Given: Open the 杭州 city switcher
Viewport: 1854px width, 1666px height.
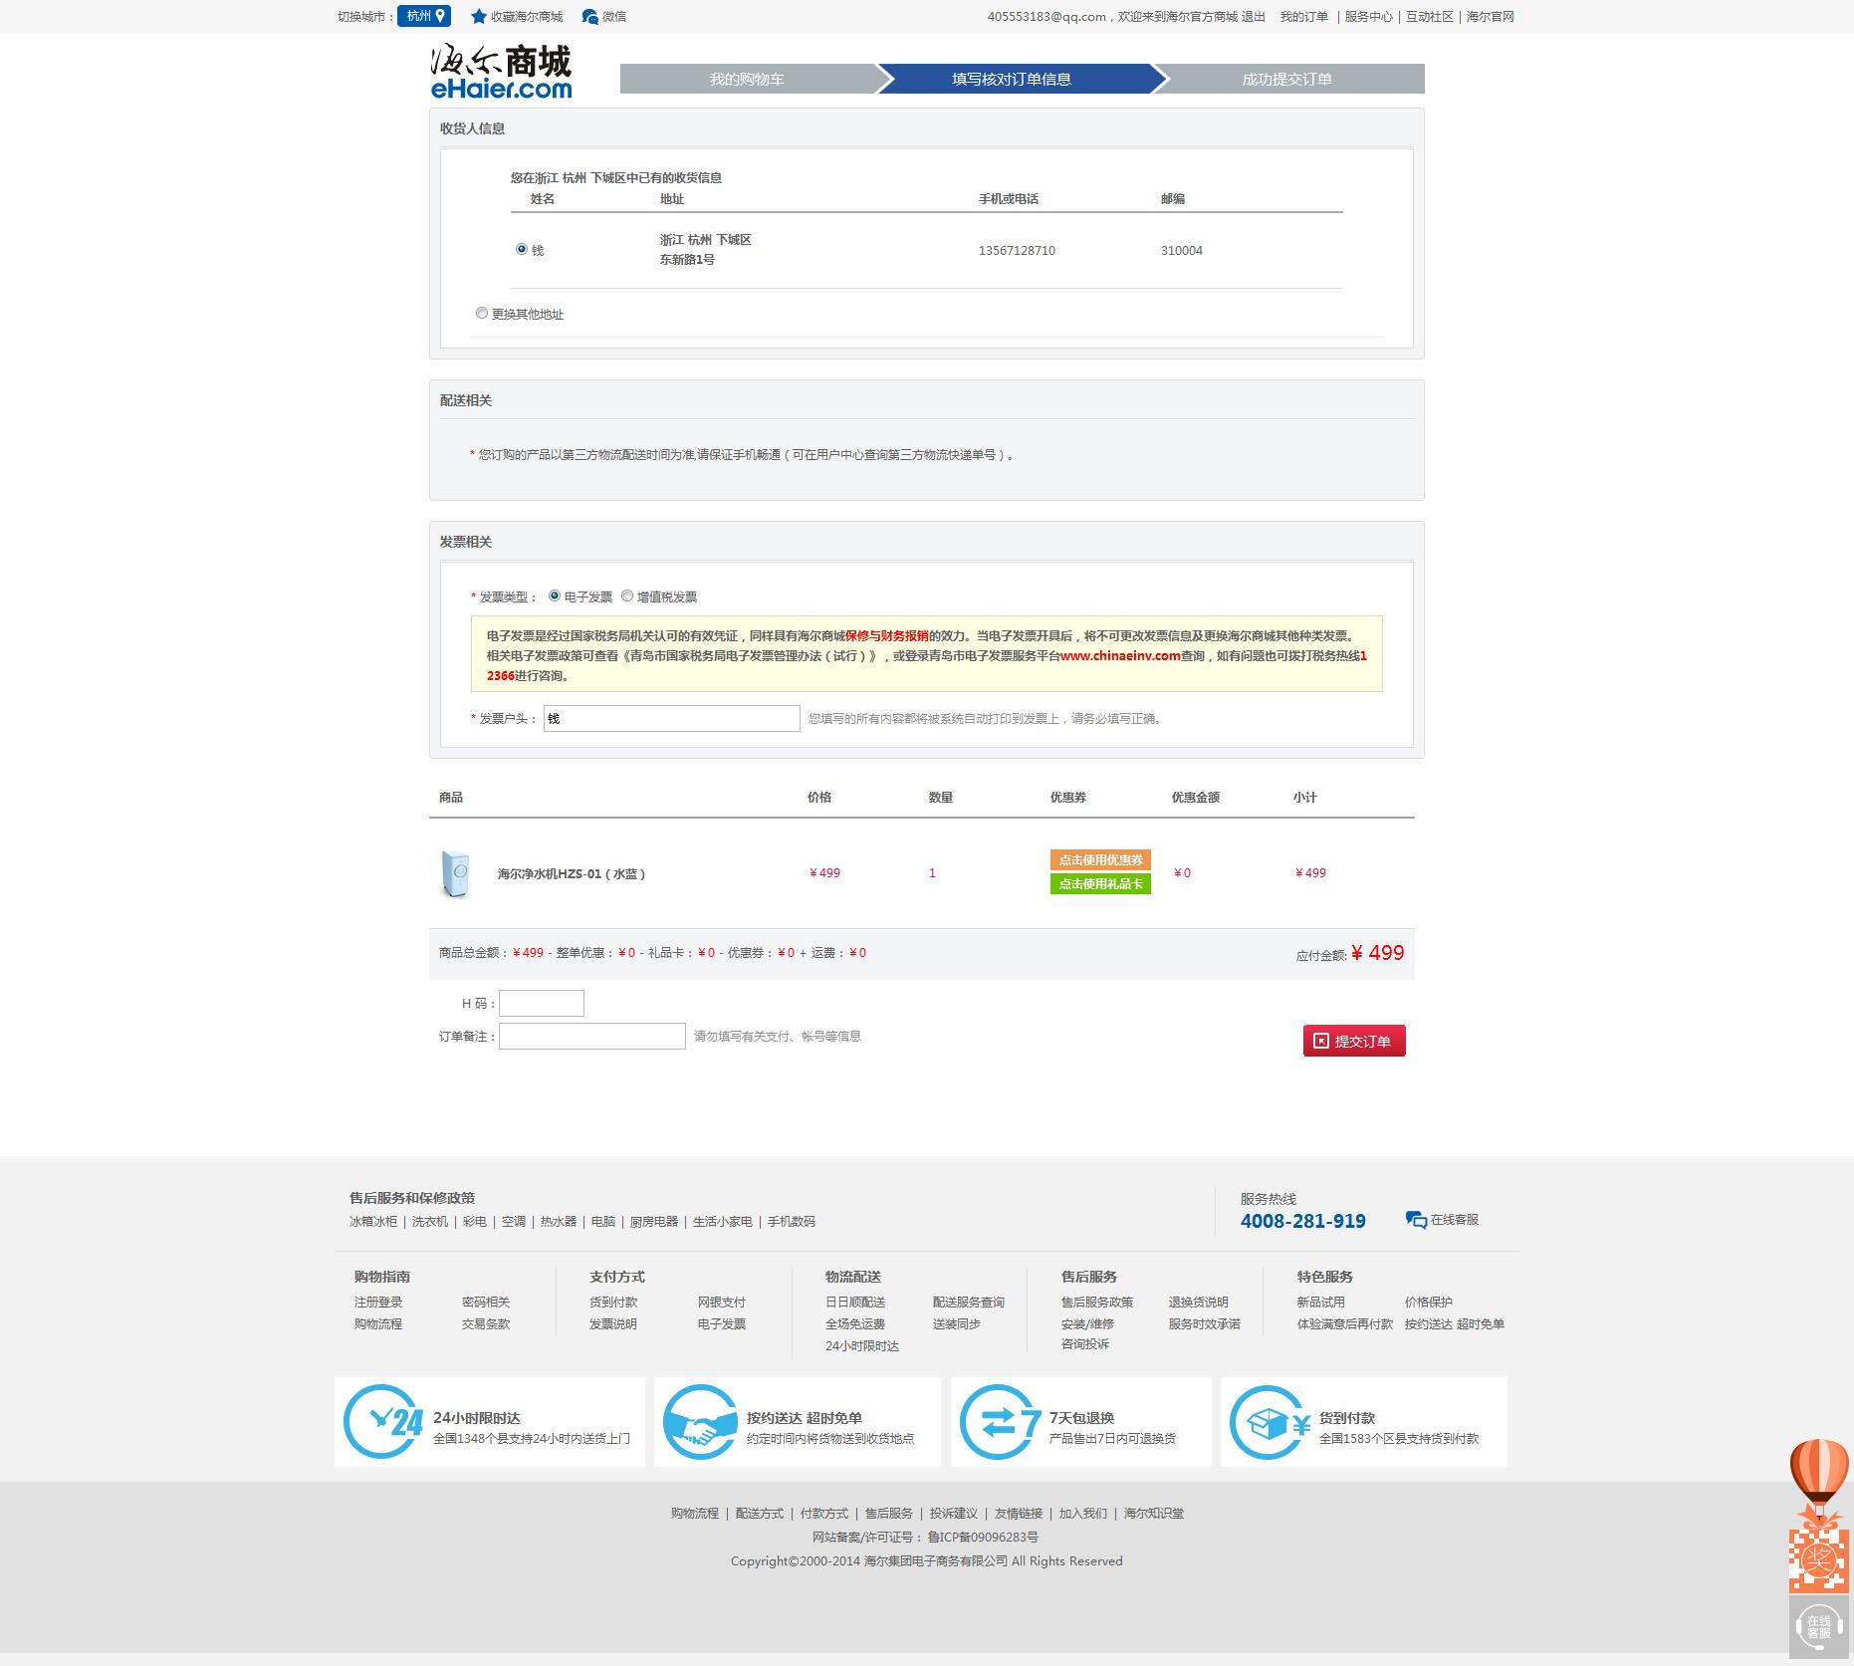Looking at the screenshot, I should (x=424, y=16).
